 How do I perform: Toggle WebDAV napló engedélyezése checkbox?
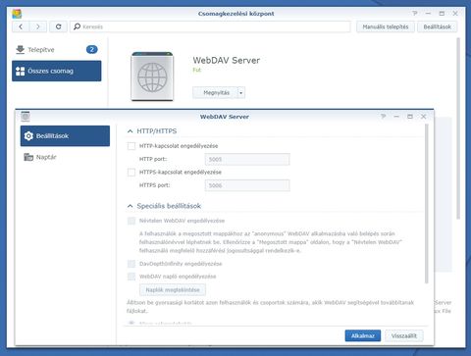coord(131,277)
